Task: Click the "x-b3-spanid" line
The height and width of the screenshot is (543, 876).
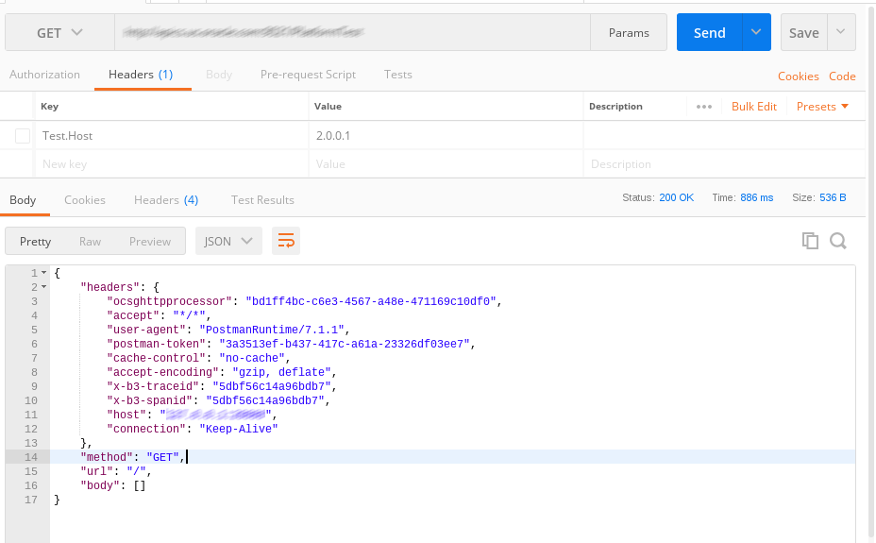Action: tap(218, 400)
